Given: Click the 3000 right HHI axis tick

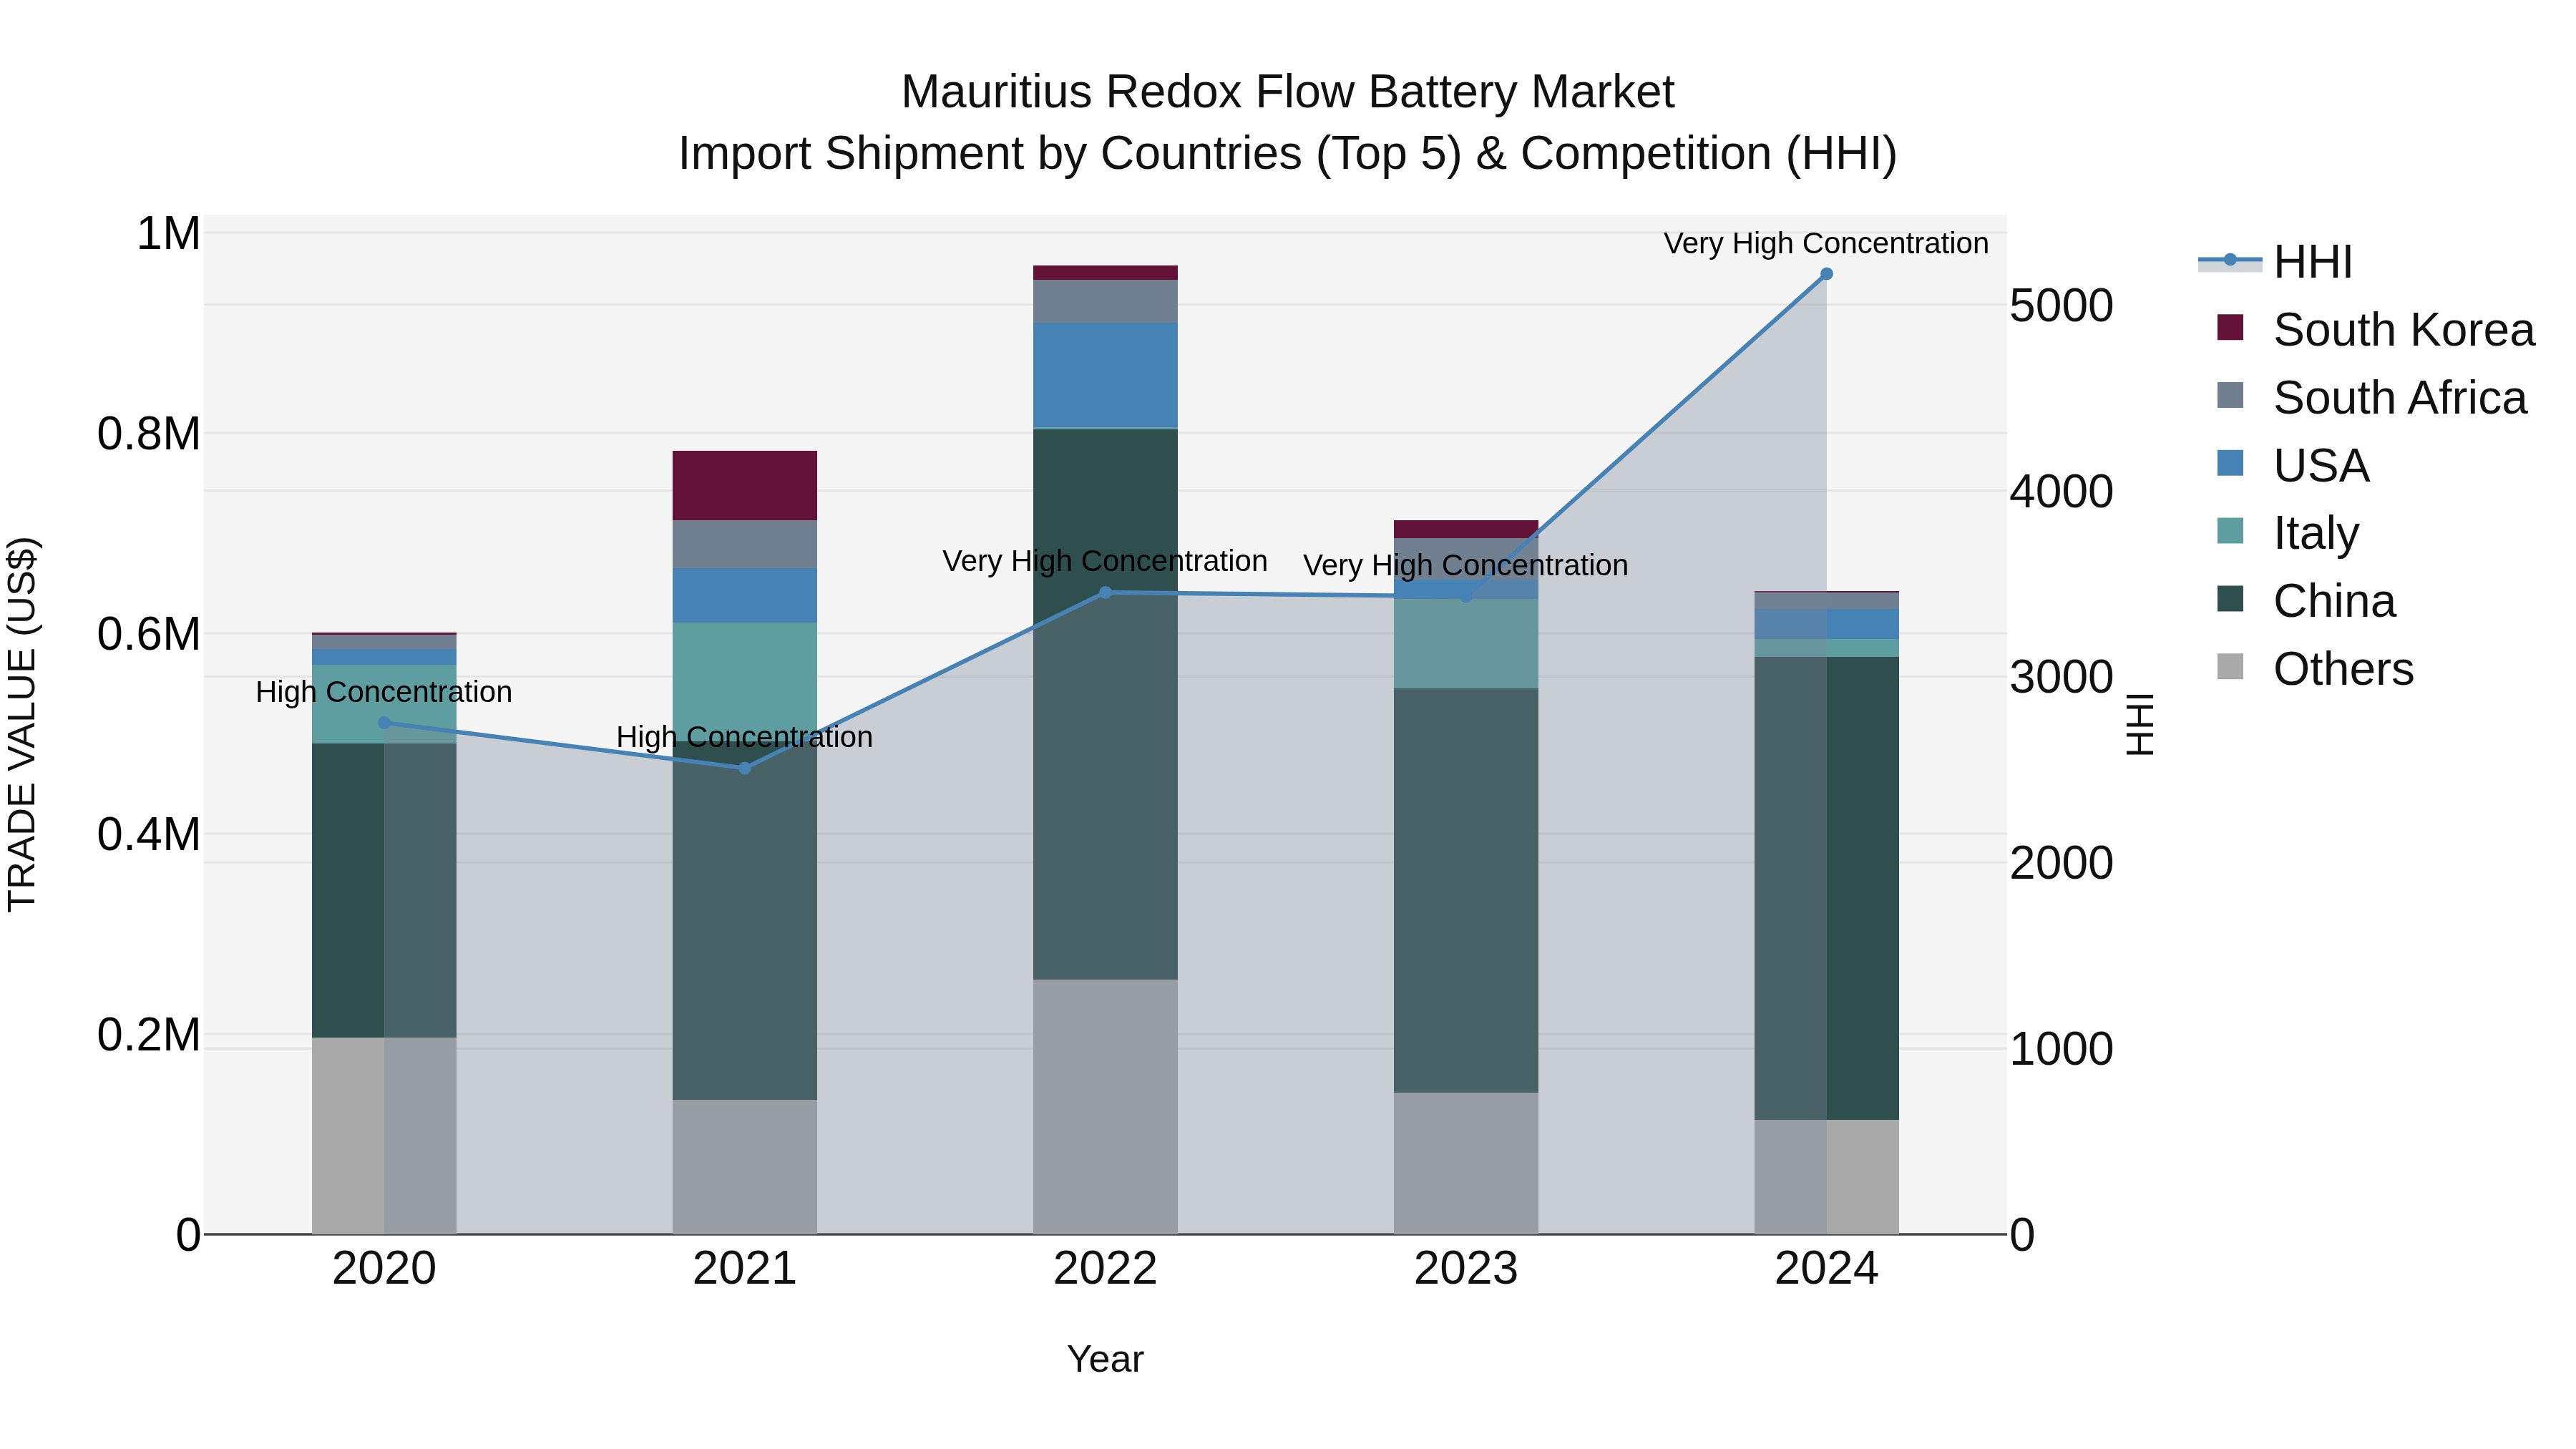Looking at the screenshot, I should click(x=2062, y=677).
